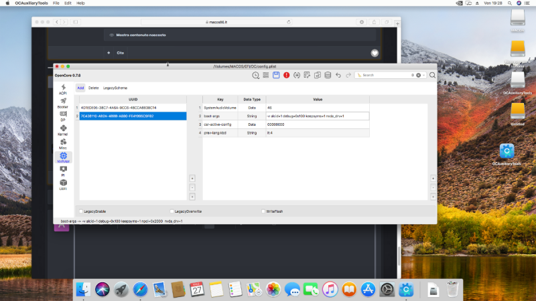Click the database stack toolbar icon
The image size is (536, 301).
point(328,75)
